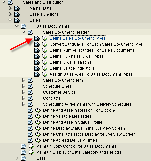Select Define Sales Document Types entry
This screenshot has width=151, height=161.
click(78, 38)
